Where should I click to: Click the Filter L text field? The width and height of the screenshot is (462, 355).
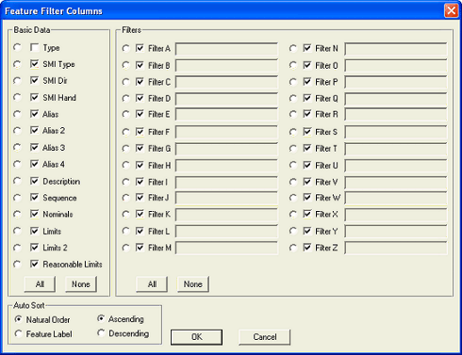click(x=226, y=232)
